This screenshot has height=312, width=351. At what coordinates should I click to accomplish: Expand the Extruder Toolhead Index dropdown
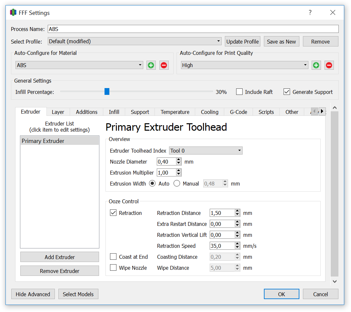[206, 151]
